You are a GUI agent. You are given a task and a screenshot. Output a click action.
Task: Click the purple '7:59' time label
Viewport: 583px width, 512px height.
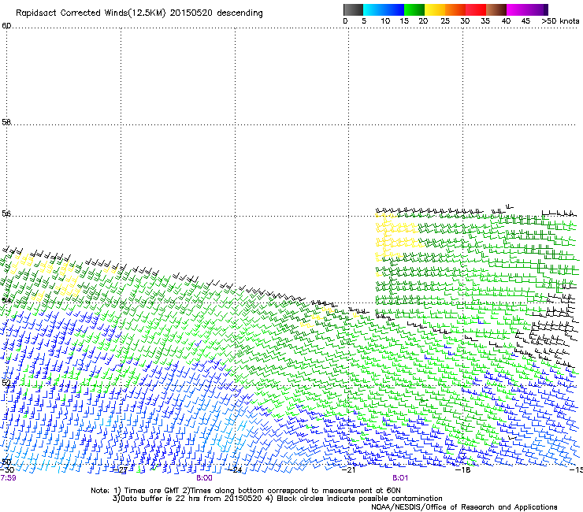click(8, 478)
